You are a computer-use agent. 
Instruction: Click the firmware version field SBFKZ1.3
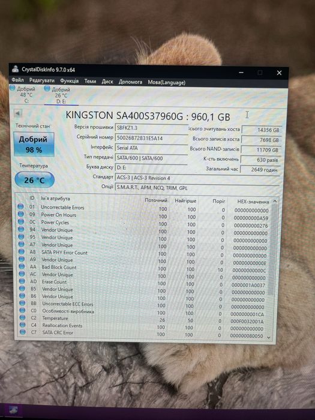[x=151, y=128]
